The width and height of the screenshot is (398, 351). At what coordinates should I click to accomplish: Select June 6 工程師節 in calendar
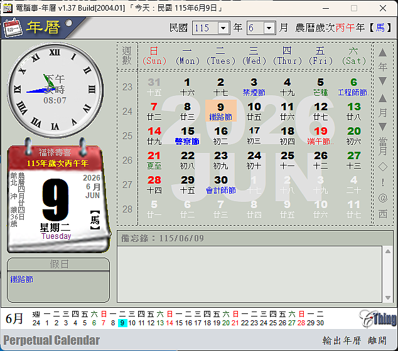(353, 86)
